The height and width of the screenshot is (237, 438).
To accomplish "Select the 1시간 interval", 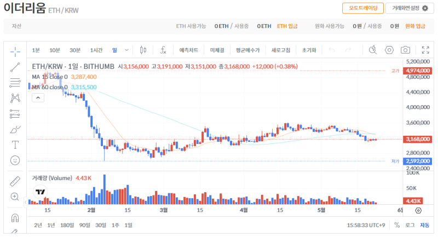I will point(96,50).
